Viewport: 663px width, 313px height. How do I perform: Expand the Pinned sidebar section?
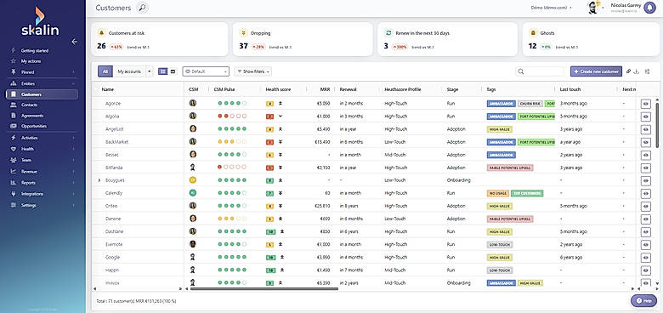tap(74, 72)
